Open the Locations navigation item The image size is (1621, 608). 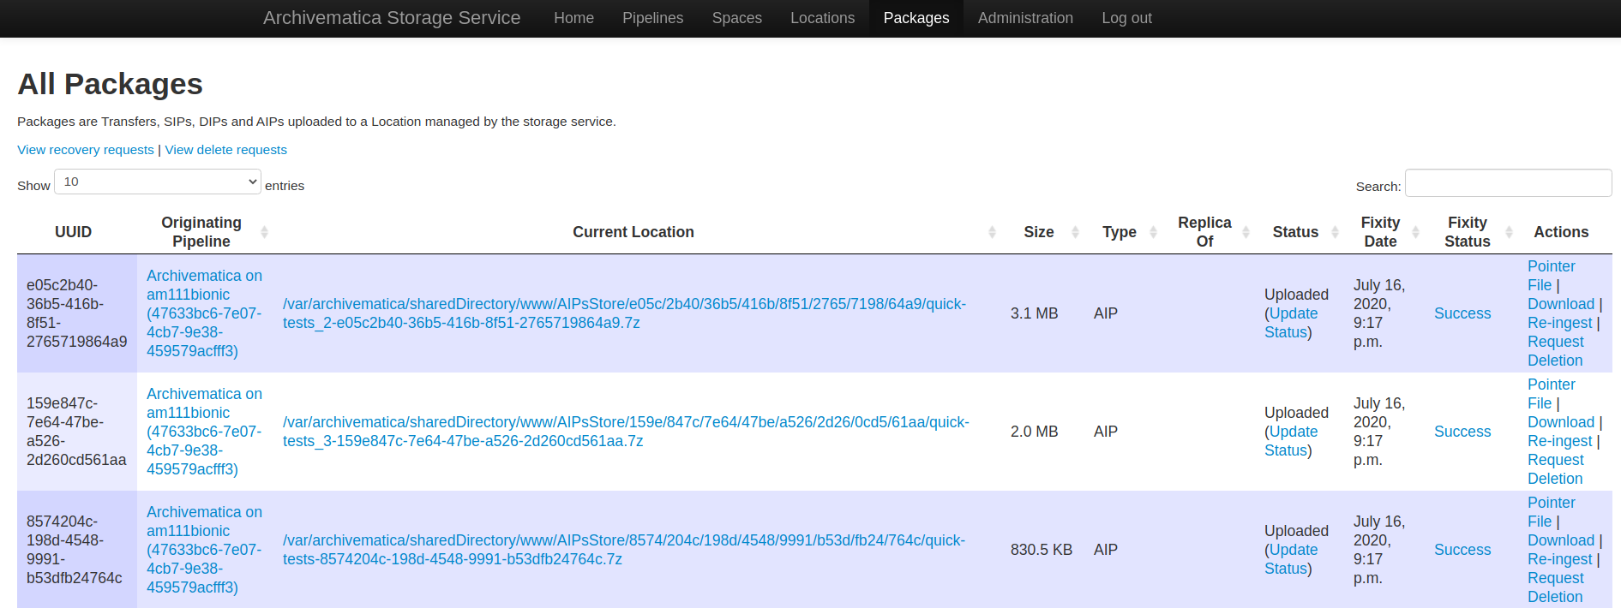click(x=822, y=18)
